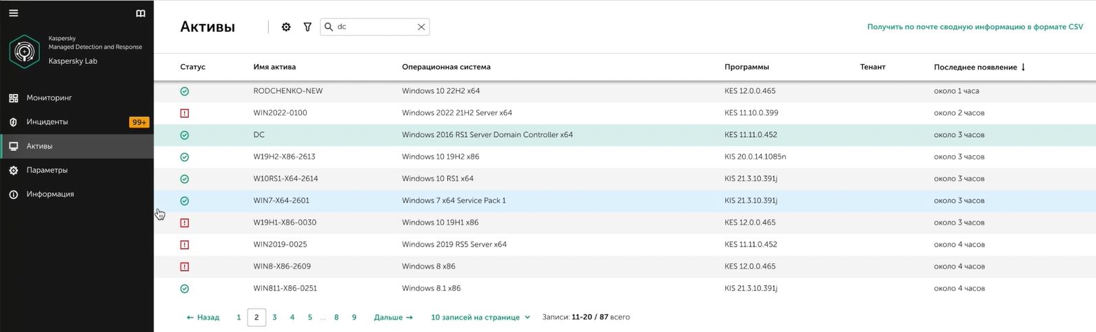This screenshot has width=1096, height=332.
Task: Open Параметры in the sidebar
Action: [x=47, y=170]
